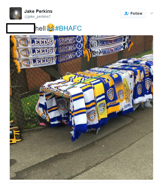Open the @jake_perkins7 handle link

click(x=37, y=16)
